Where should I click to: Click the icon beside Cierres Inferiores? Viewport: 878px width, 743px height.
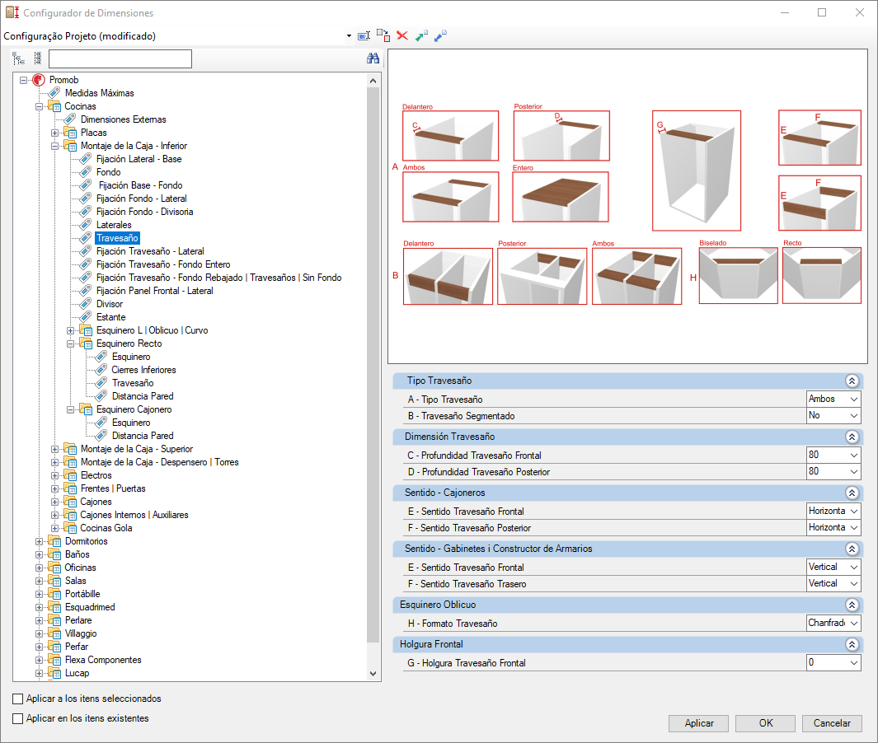(101, 370)
